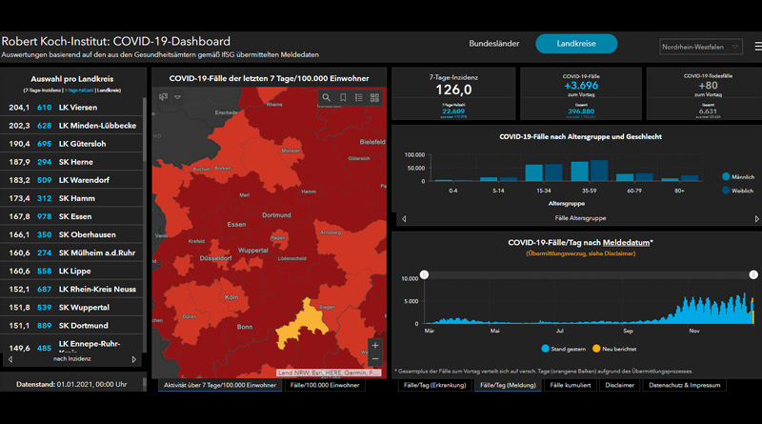The width and height of the screenshot is (762, 424).
Task: Click the Land NRW, Esri, HERE map attribution
Action: tap(329, 373)
